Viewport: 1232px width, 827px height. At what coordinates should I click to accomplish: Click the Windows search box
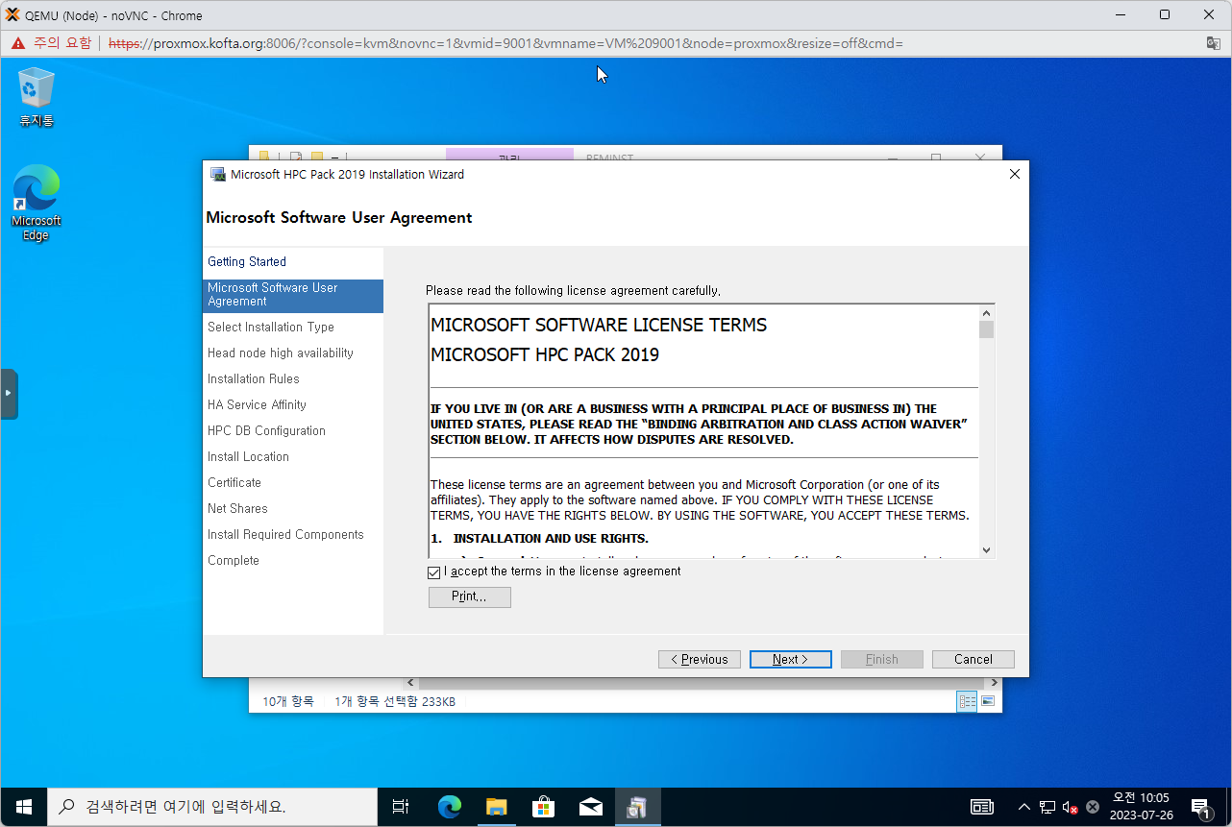pyautogui.click(x=211, y=807)
